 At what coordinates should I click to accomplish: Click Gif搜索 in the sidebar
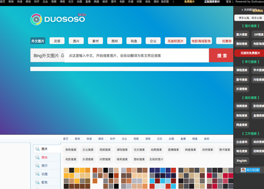[258, 34]
